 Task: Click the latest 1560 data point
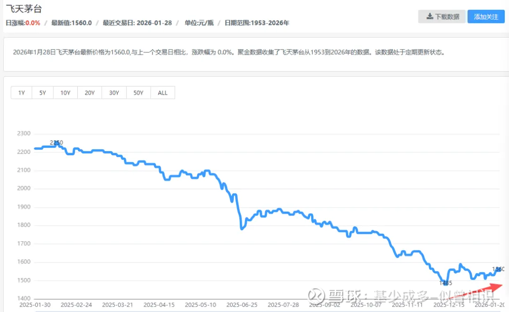pos(499,269)
